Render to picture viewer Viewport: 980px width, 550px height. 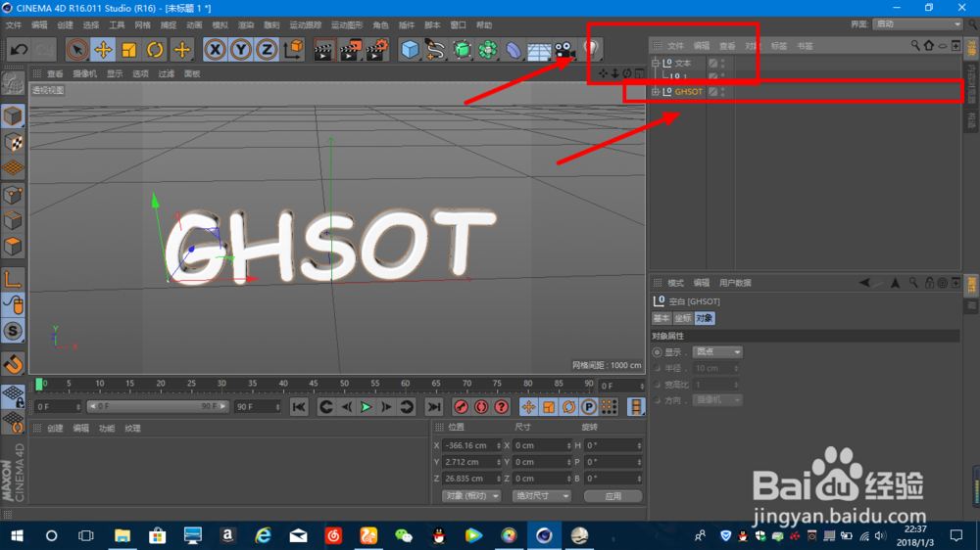click(x=350, y=49)
